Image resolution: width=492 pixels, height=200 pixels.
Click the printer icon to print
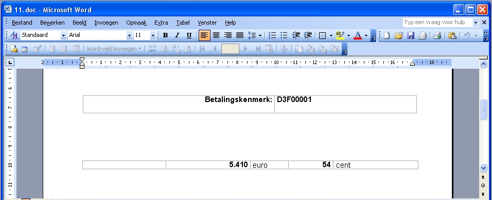coord(437,35)
